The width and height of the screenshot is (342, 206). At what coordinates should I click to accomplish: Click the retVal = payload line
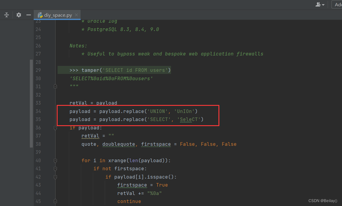93,103
